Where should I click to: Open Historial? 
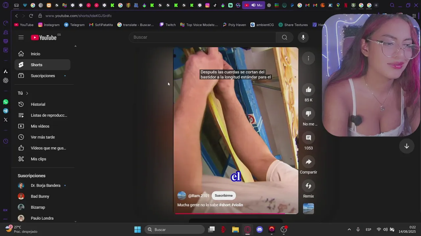pyautogui.click(x=42, y=104)
